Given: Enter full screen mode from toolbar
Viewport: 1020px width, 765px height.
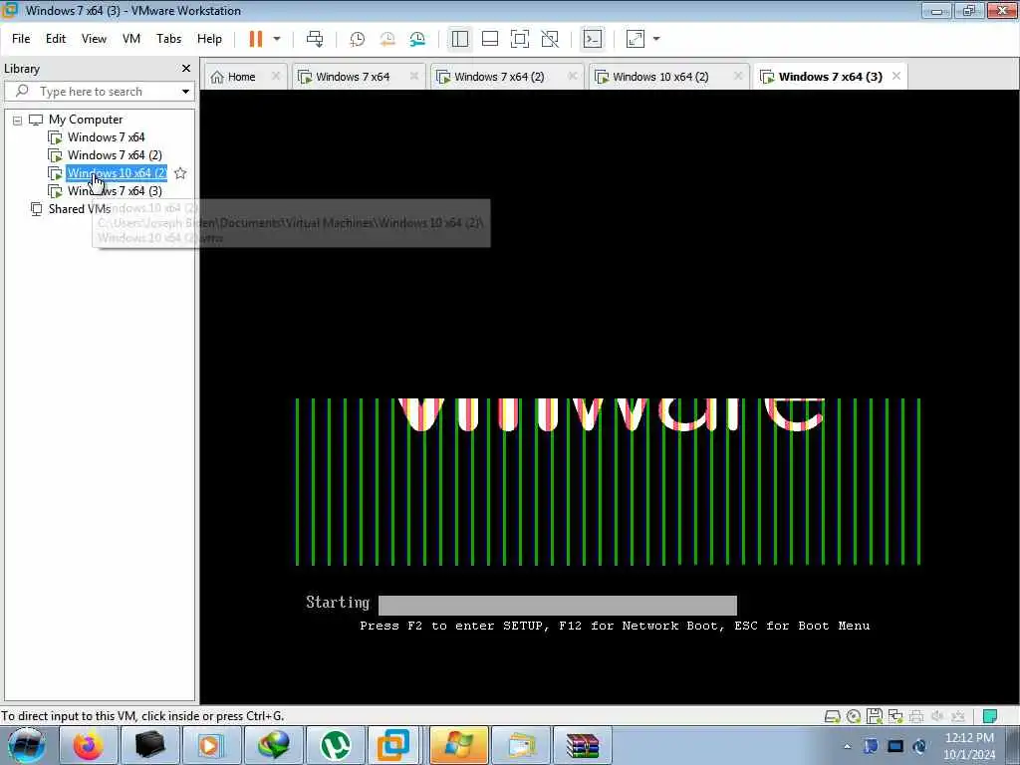Looking at the screenshot, I should [520, 39].
